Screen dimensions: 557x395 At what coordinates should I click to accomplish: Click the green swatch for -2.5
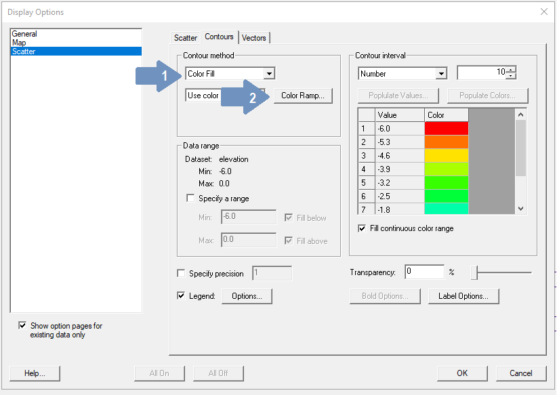447,196
